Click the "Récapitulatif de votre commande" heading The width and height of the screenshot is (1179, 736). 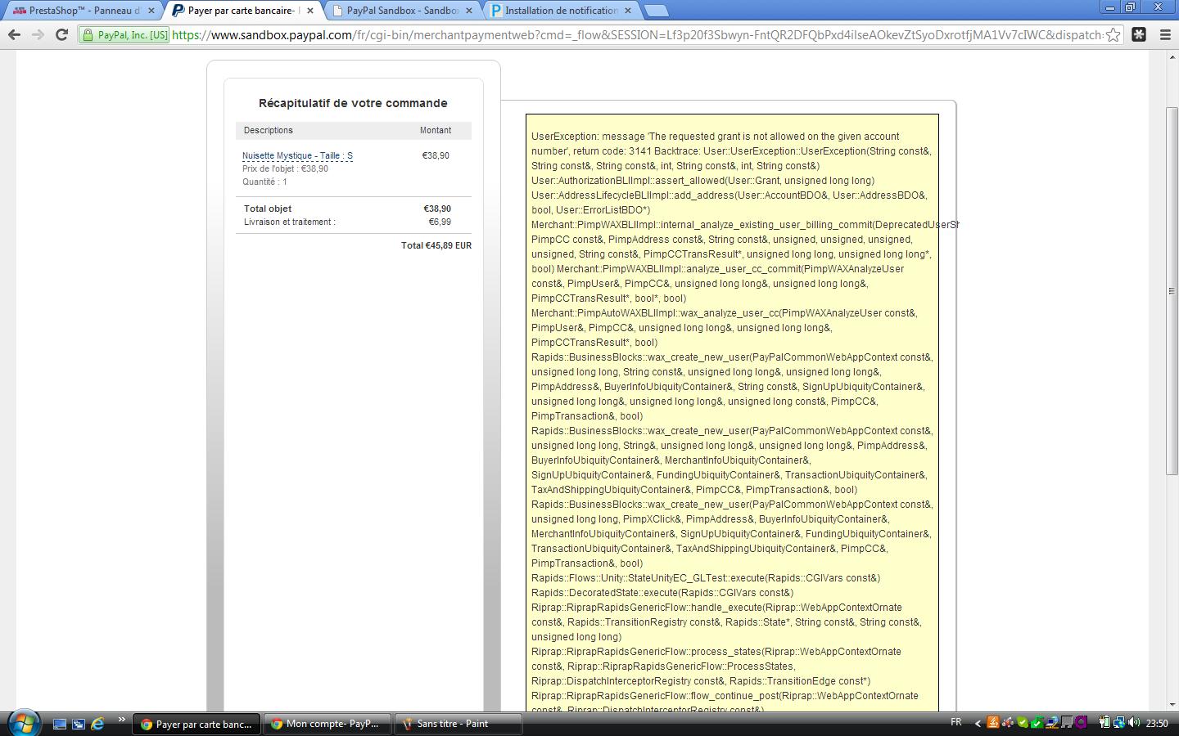pos(353,103)
